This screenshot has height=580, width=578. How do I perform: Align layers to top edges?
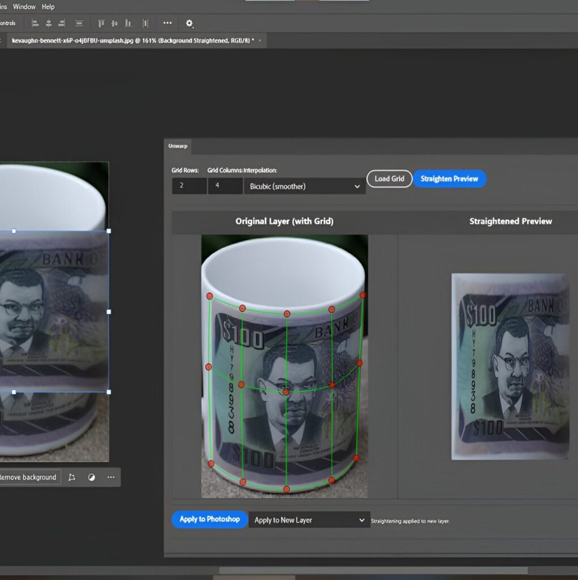(101, 24)
